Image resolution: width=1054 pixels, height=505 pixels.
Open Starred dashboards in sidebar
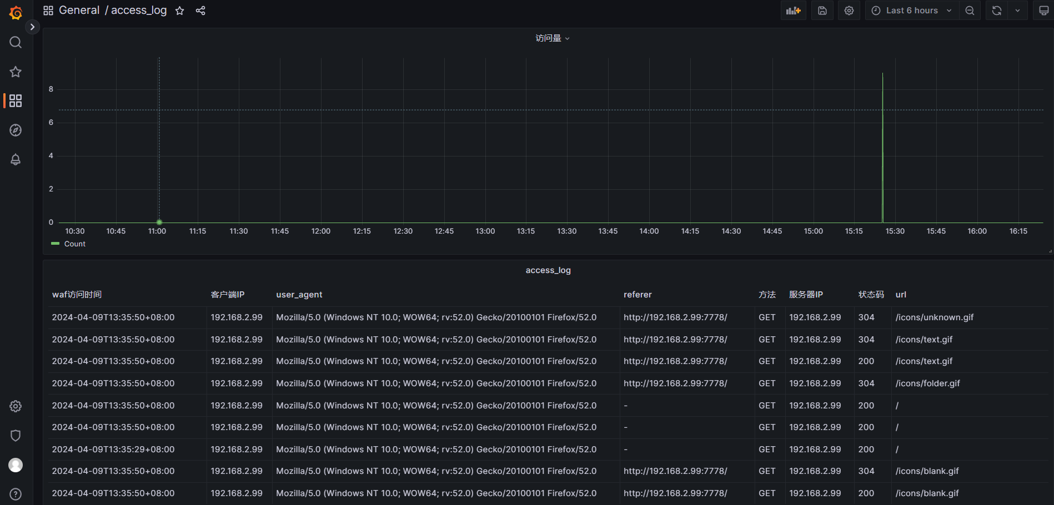(16, 72)
